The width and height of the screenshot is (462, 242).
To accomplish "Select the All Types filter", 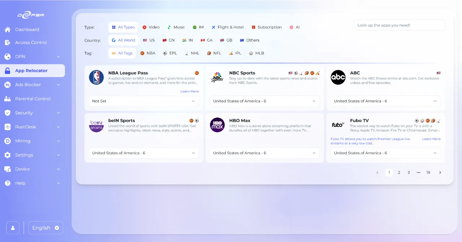I will (123, 27).
